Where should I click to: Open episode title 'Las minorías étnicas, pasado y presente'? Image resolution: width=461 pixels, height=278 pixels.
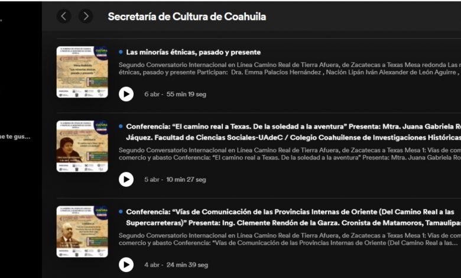pyautogui.click(x=193, y=53)
